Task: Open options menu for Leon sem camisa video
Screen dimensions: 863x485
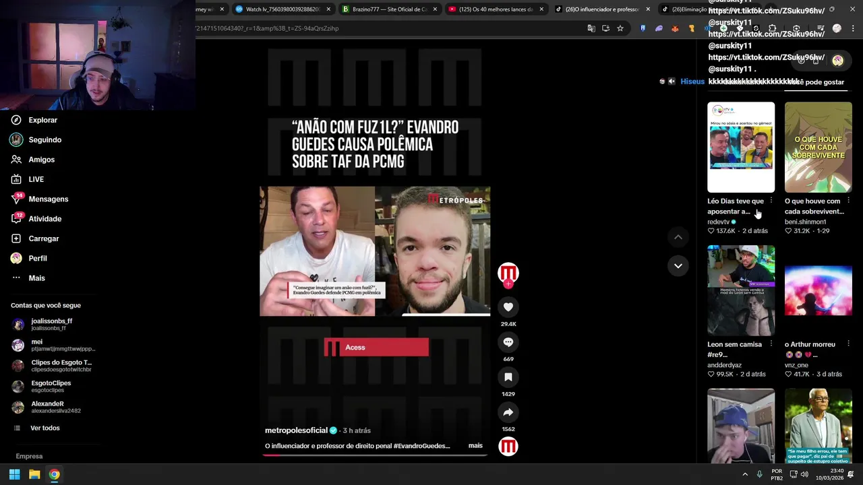Action: click(x=771, y=344)
